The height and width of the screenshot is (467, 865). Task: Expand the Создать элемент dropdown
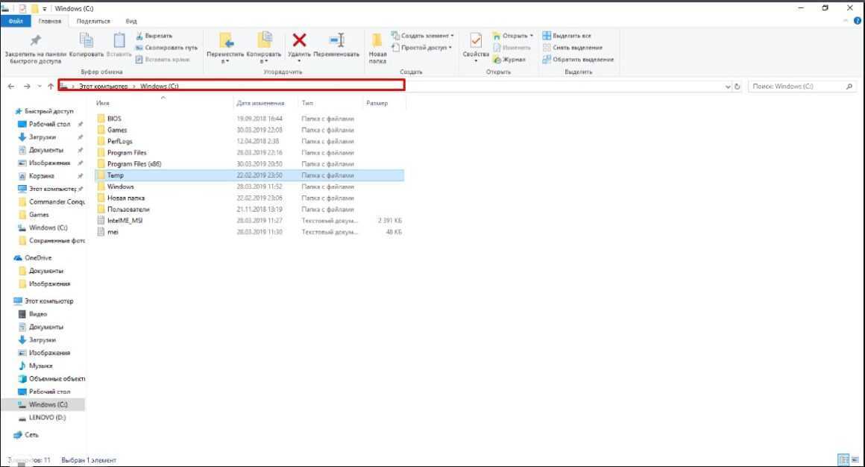click(421, 36)
